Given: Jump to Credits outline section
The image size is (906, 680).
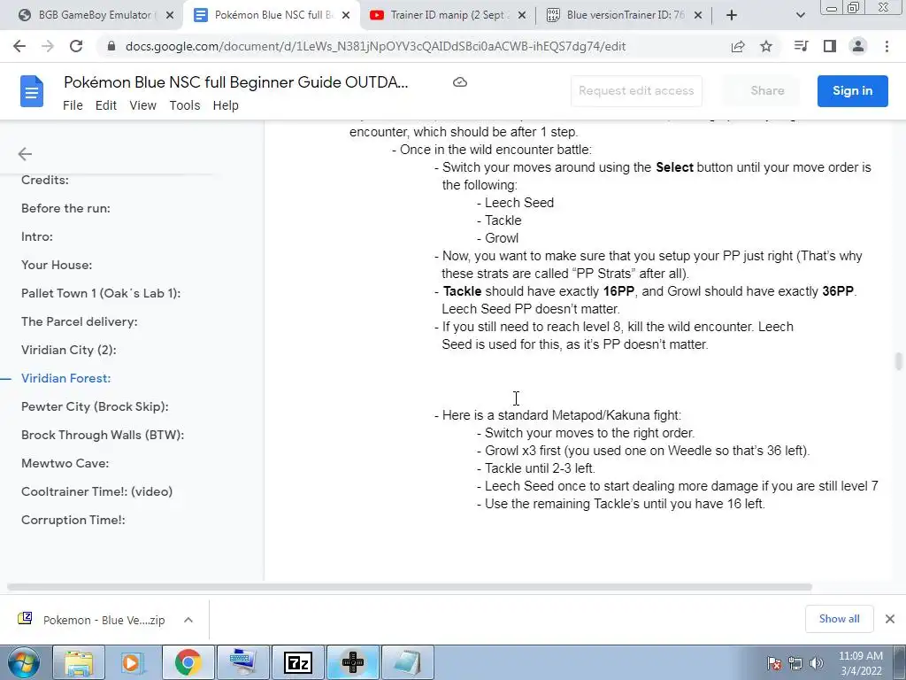Looking at the screenshot, I should coord(45,180).
